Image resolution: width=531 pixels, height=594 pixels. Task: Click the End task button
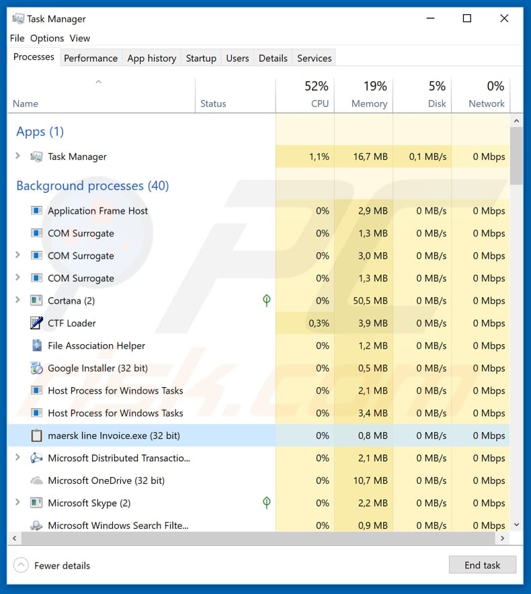pyautogui.click(x=482, y=565)
